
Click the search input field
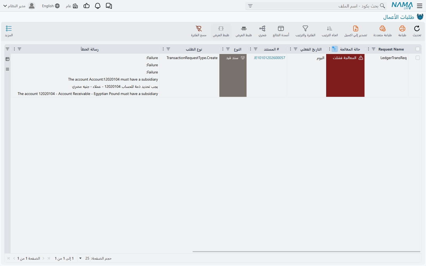point(316,6)
